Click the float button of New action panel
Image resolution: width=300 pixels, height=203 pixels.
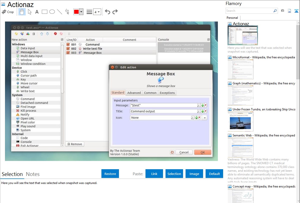pos(62,40)
